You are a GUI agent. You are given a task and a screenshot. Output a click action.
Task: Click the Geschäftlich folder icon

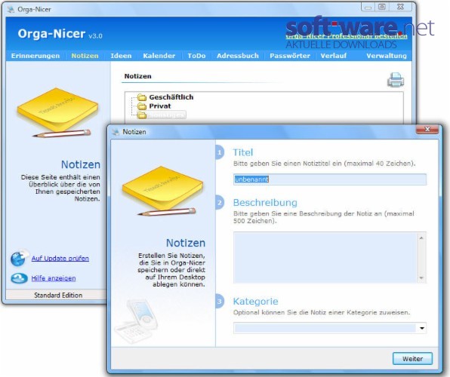pos(142,97)
